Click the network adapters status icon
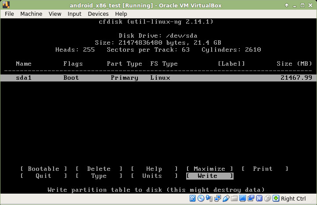 [217, 198]
